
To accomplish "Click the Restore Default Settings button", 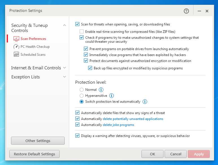I will click(34, 154).
